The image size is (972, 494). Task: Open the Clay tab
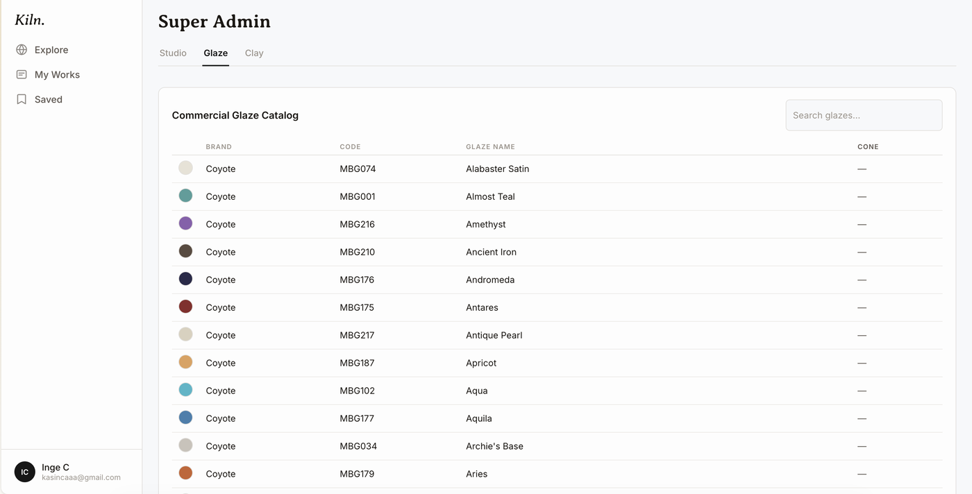254,53
